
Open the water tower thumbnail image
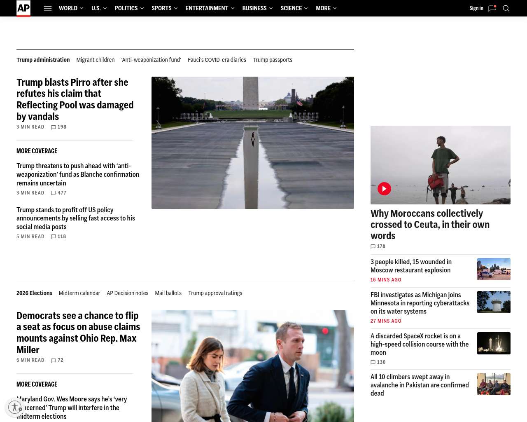[494, 302]
